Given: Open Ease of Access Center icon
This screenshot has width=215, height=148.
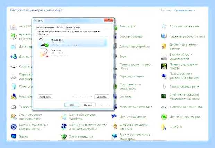Looking at the screenshot, I should click(x=14, y=127).
